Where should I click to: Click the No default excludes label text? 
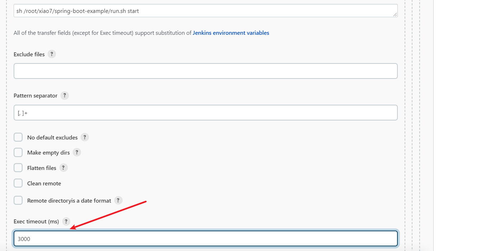pyautogui.click(x=52, y=138)
